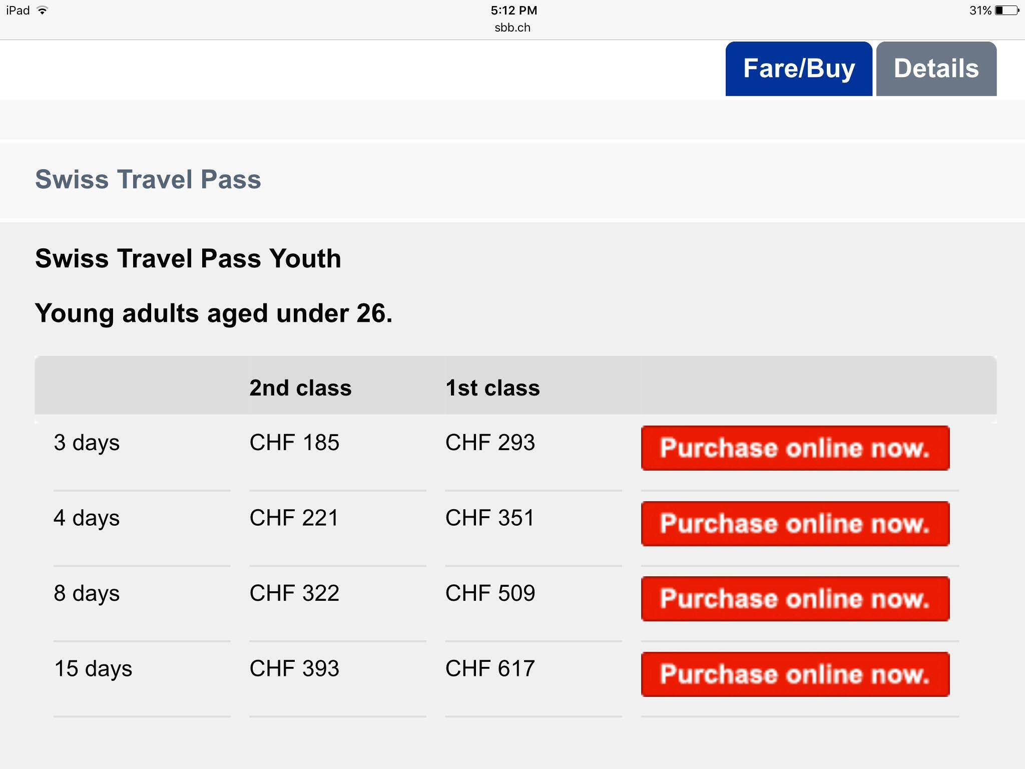Purchase the 3 days pass online
Screen dimensions: 1025x769
(795, 448)
